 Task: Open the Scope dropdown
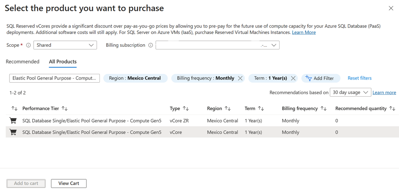65,46
